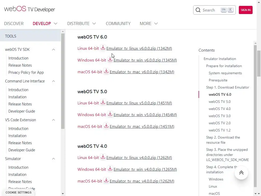Select the DISTRIBUTE nav item

tap(78, 23)
